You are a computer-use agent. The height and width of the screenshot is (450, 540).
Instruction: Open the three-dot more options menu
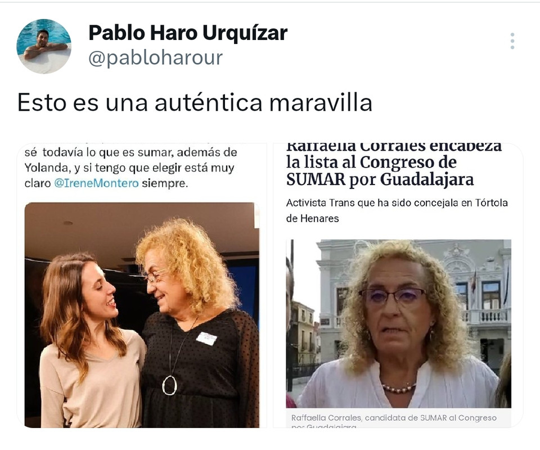[512, 41]
